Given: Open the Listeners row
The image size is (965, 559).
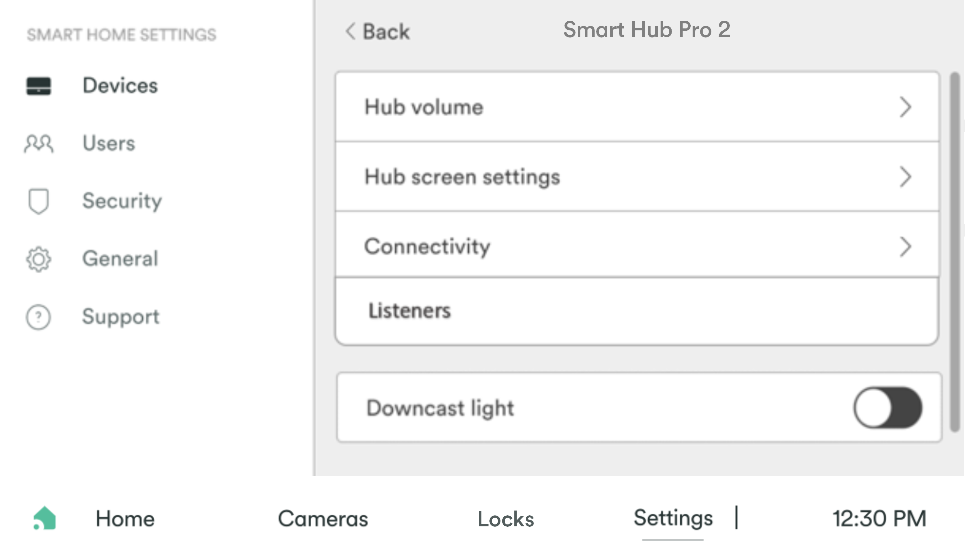Looking at the screenshot, I should (x=637, y=311).
